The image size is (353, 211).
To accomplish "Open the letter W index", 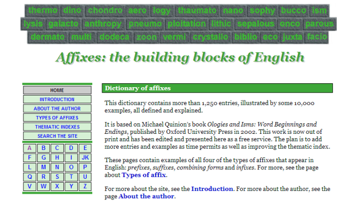I will pyautogui.click(x=43, y=186).
